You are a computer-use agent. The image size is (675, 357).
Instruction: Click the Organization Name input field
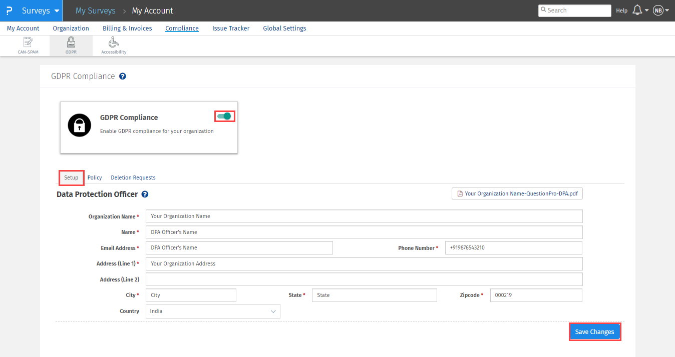click(364, 216)
